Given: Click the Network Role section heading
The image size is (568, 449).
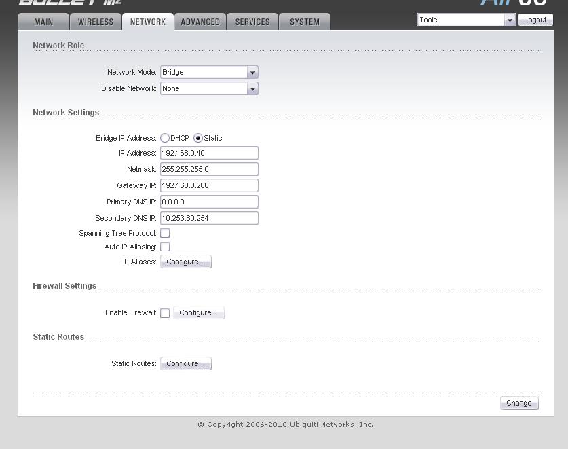Looking at the screenshot, I should [58, 46].
